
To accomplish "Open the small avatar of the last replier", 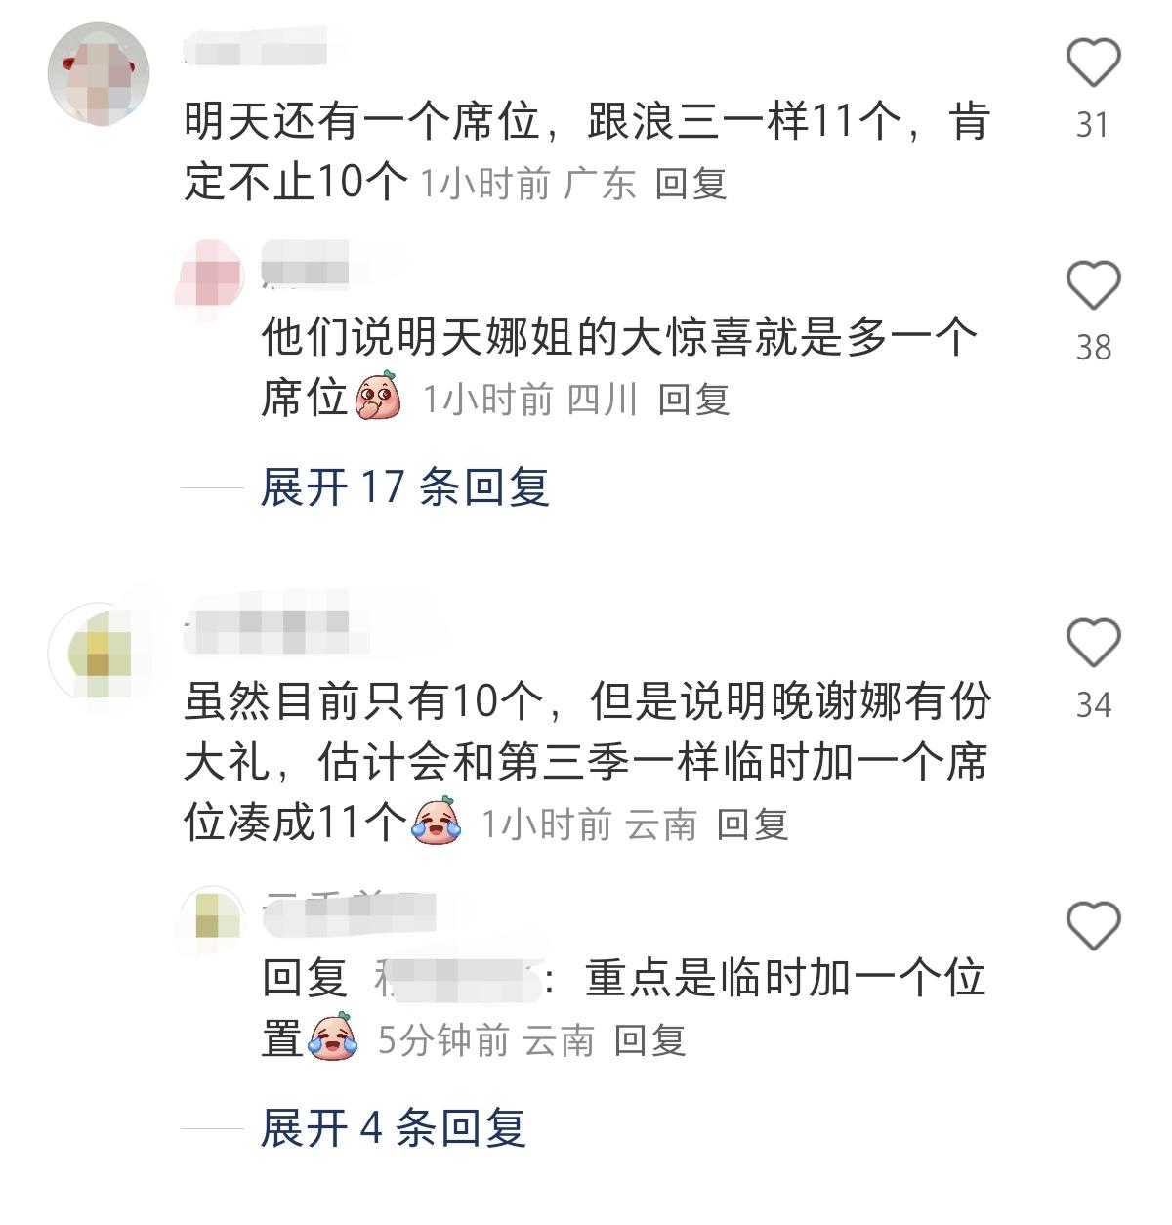I will pos(212,918).
